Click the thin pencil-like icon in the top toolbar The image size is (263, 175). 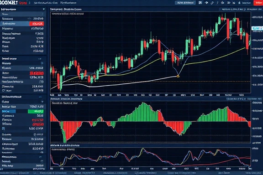click(217, 3)
